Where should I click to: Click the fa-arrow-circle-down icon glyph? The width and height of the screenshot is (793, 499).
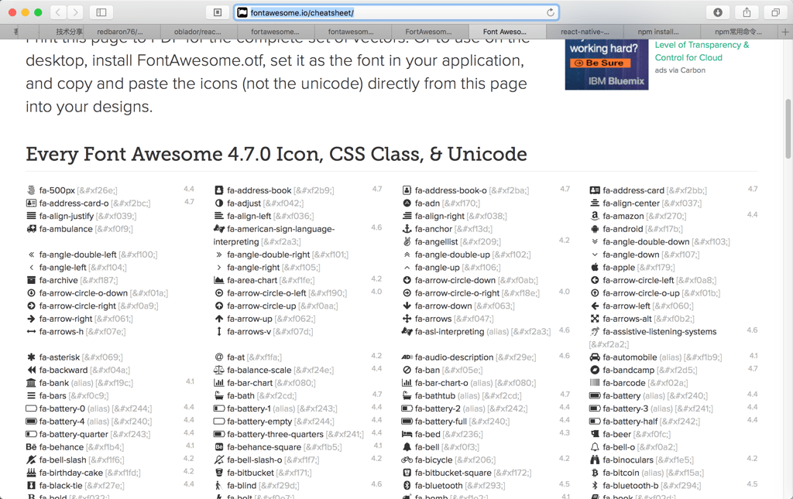click(x=407, y=280)
